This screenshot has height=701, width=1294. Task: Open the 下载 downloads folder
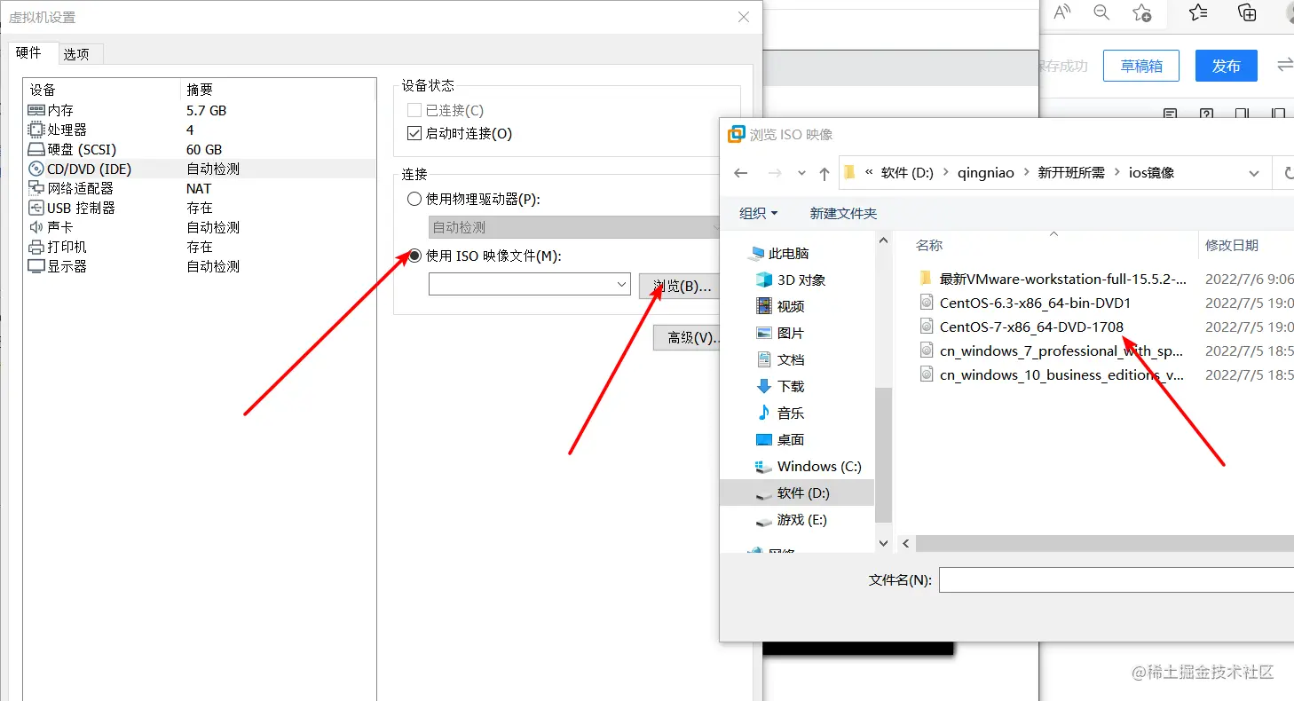click(x=780, y=386)
